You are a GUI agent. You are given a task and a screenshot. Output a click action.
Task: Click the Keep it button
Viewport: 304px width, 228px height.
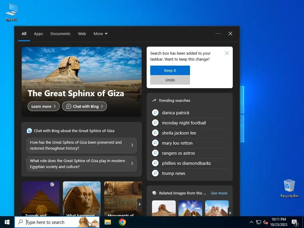(x=170, y=70)
